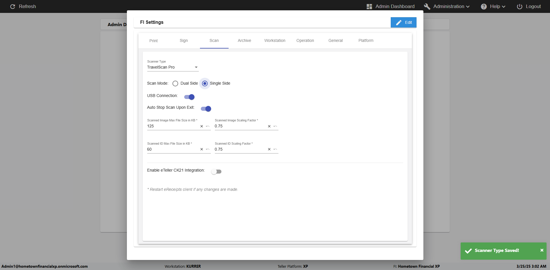550x270 pixels.
Task: Go to the Workstation tab
Action: [x=275, y=40]
